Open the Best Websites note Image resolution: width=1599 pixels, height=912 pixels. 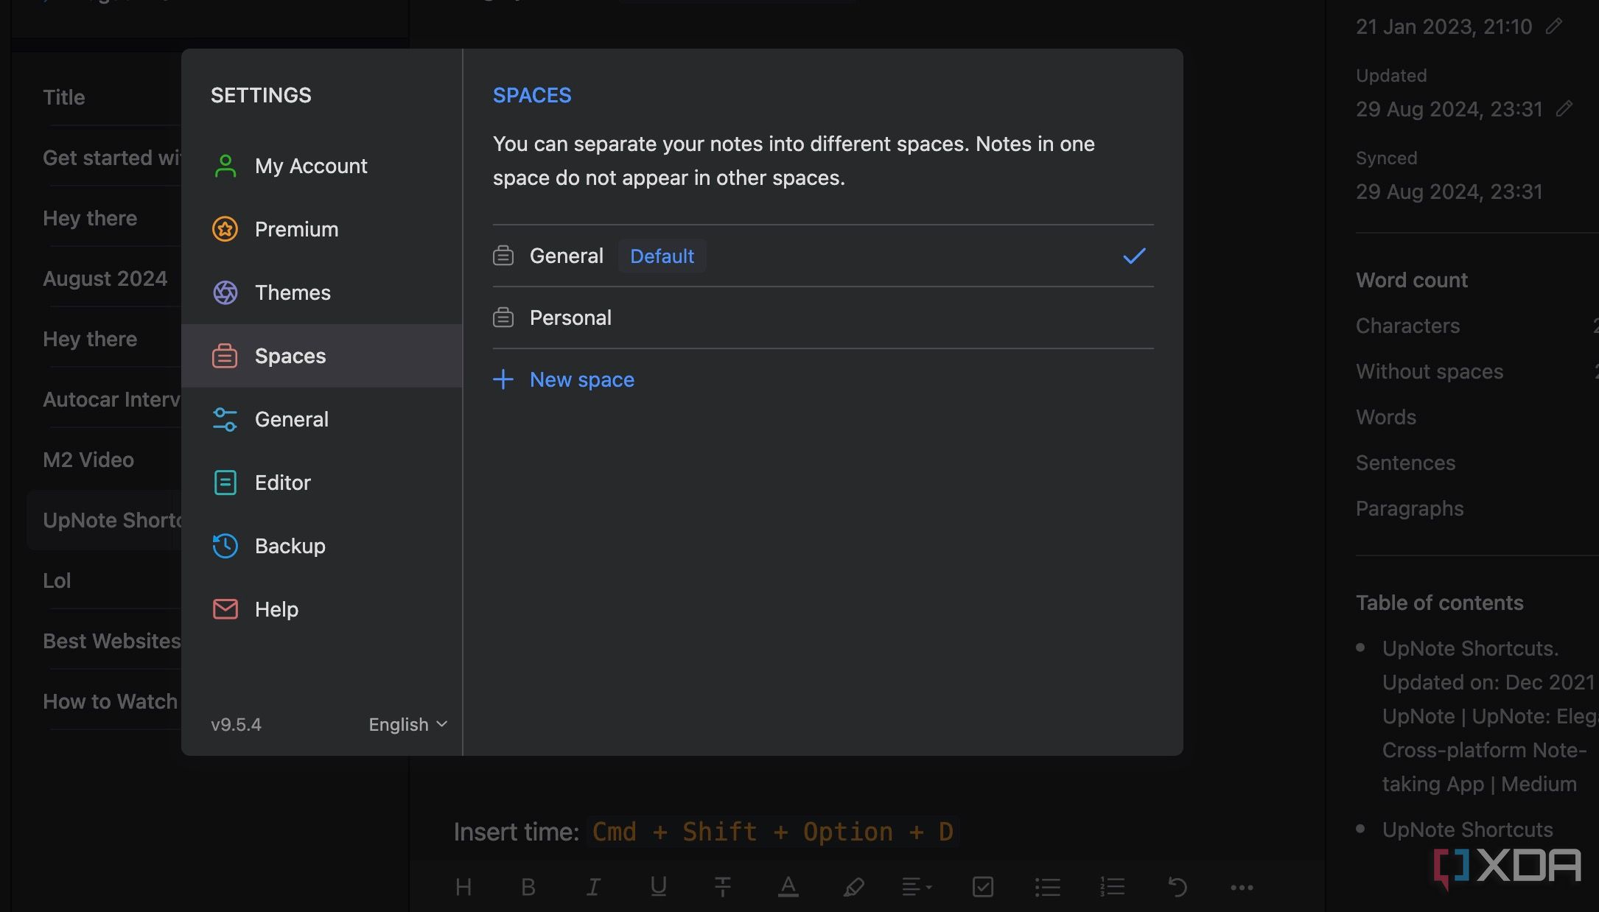coord(111,641)
